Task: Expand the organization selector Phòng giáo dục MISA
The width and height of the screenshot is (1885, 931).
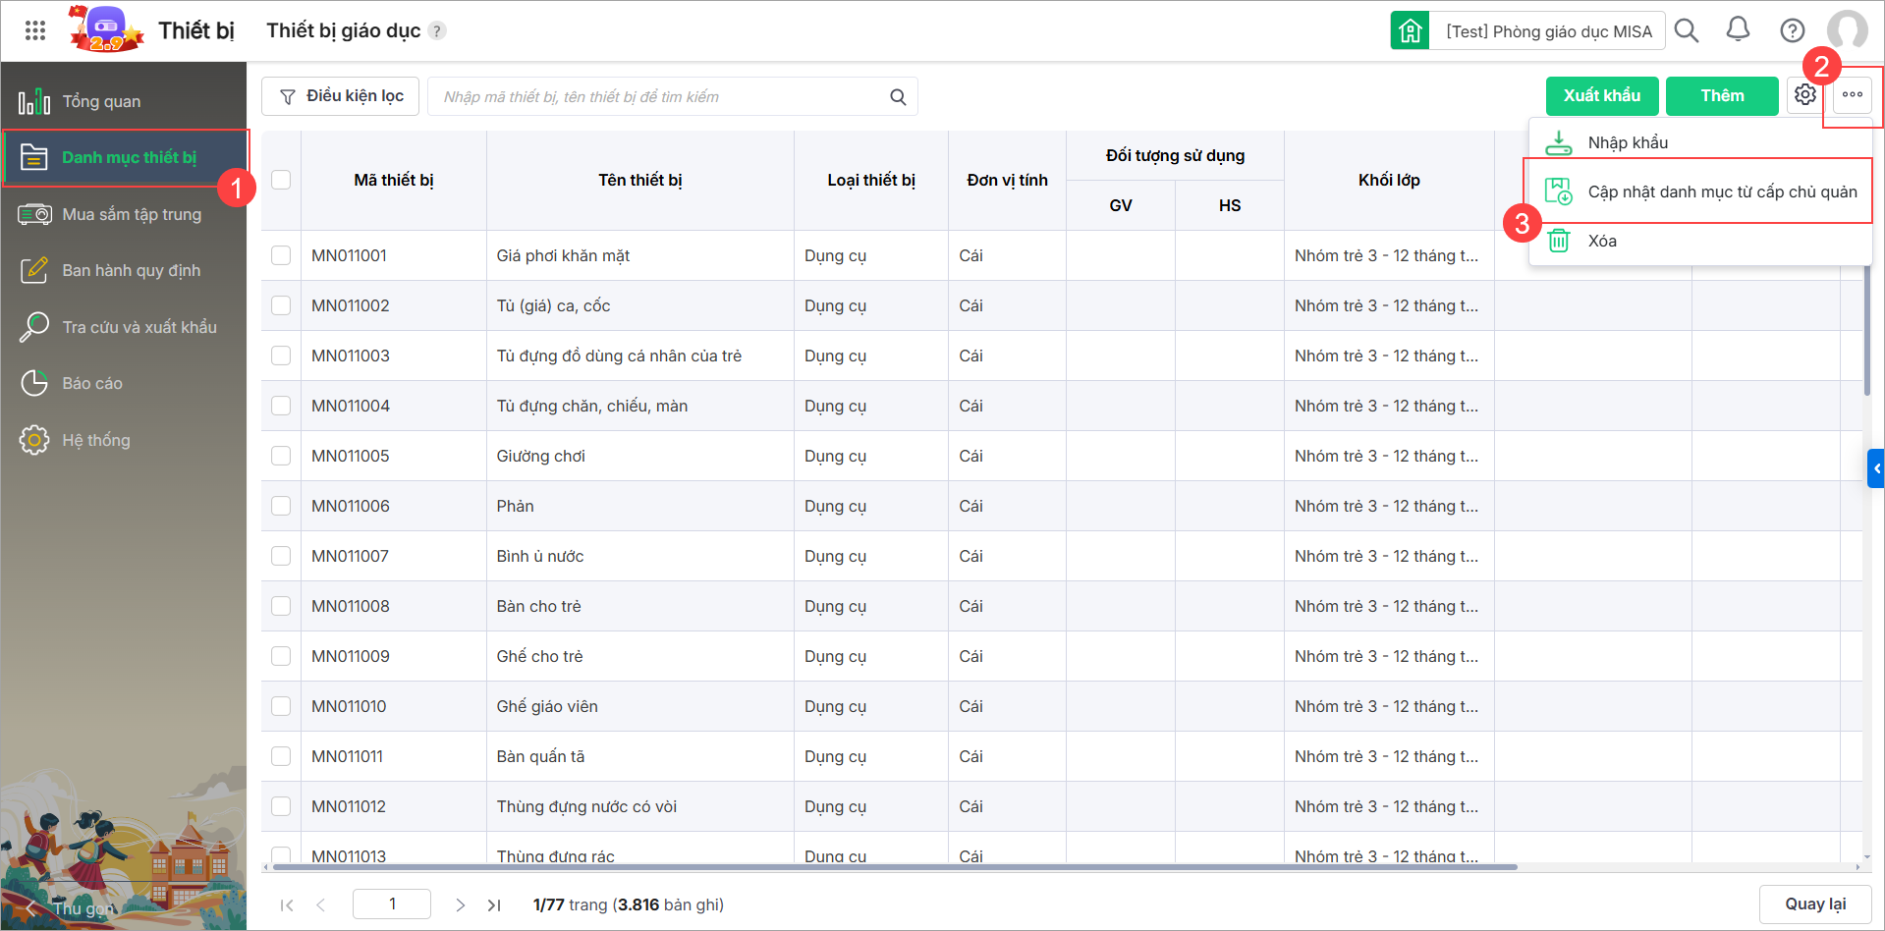Action: click(x=1547, y=31)
